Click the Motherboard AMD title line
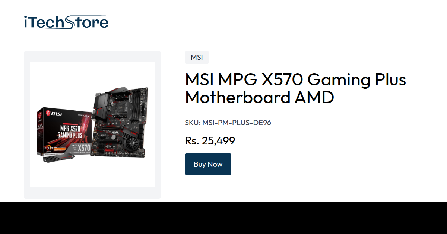447x234 pixels. pyautogui.click(x=259, y=98)
